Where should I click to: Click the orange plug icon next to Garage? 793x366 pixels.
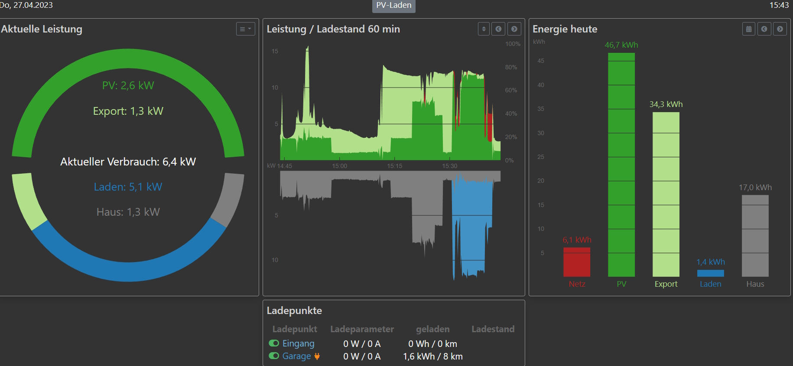point(317,356)
